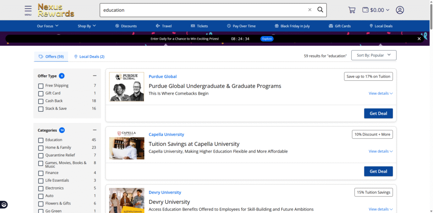The image size is (433, 213).
Task: Open the shopping cart icon
Action: pyautogui.click(x=352, y=10)
